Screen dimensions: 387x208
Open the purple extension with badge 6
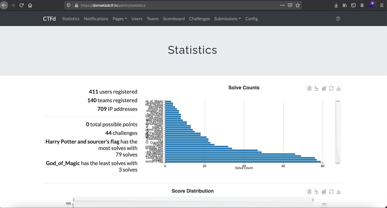coord(372,5)
